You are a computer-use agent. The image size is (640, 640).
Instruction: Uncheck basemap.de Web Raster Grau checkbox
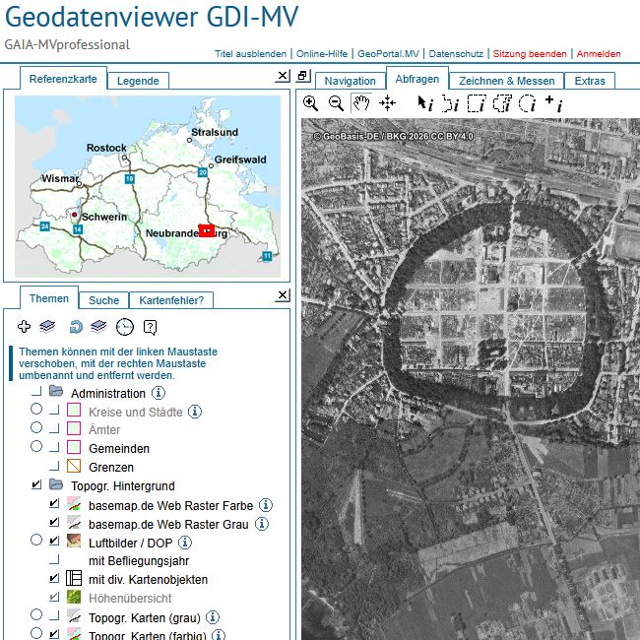[54, 522]
